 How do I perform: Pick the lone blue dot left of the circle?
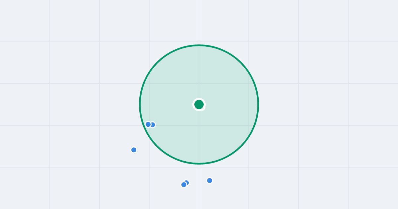coord(134,150)
